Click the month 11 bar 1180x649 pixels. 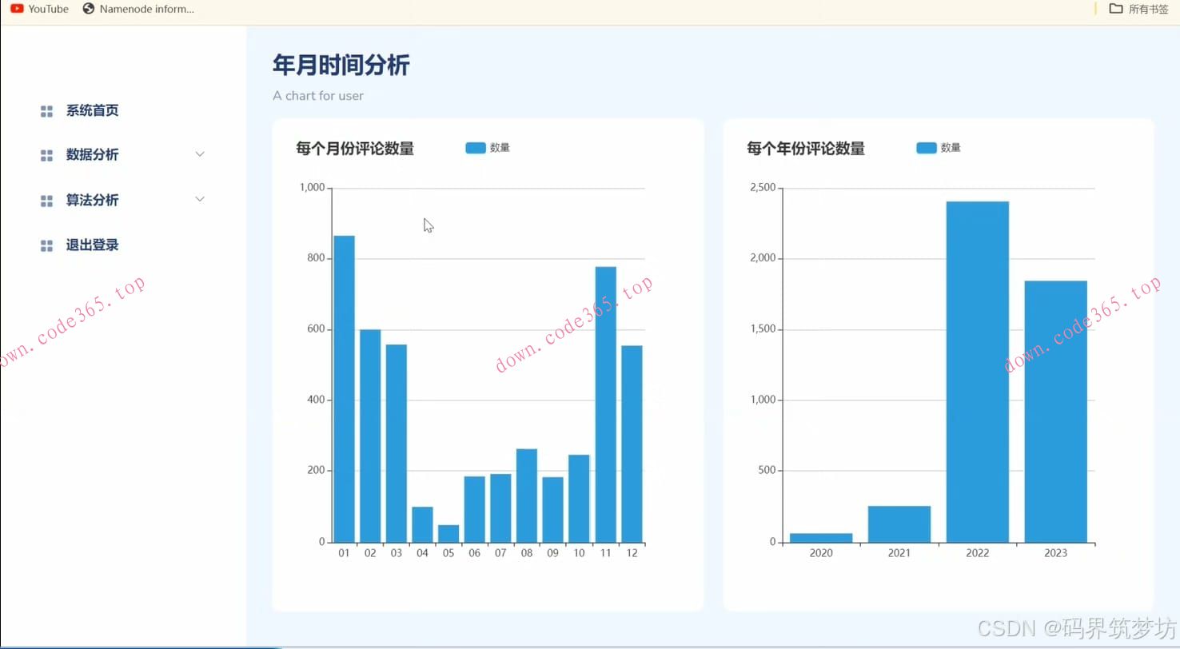[x=605, y=404]
